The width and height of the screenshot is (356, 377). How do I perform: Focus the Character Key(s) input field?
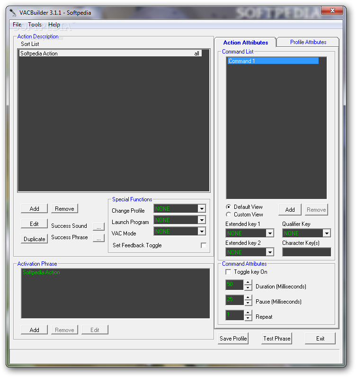click(x=306, y=252)
